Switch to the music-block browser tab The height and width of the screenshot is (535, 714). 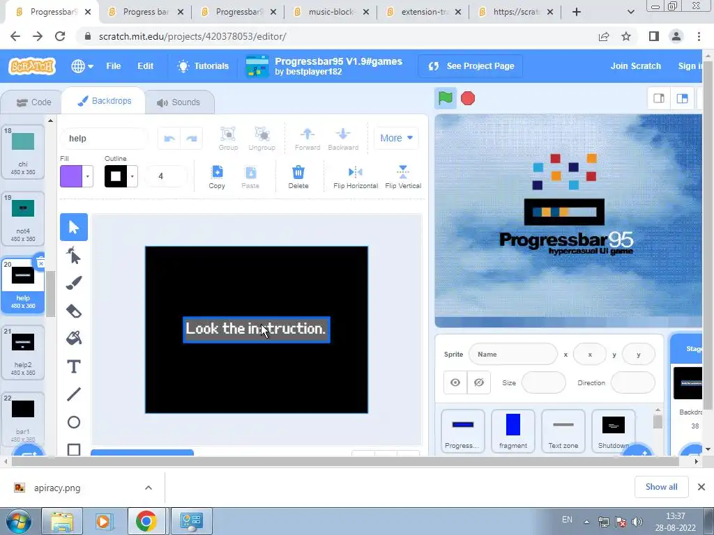331,12
